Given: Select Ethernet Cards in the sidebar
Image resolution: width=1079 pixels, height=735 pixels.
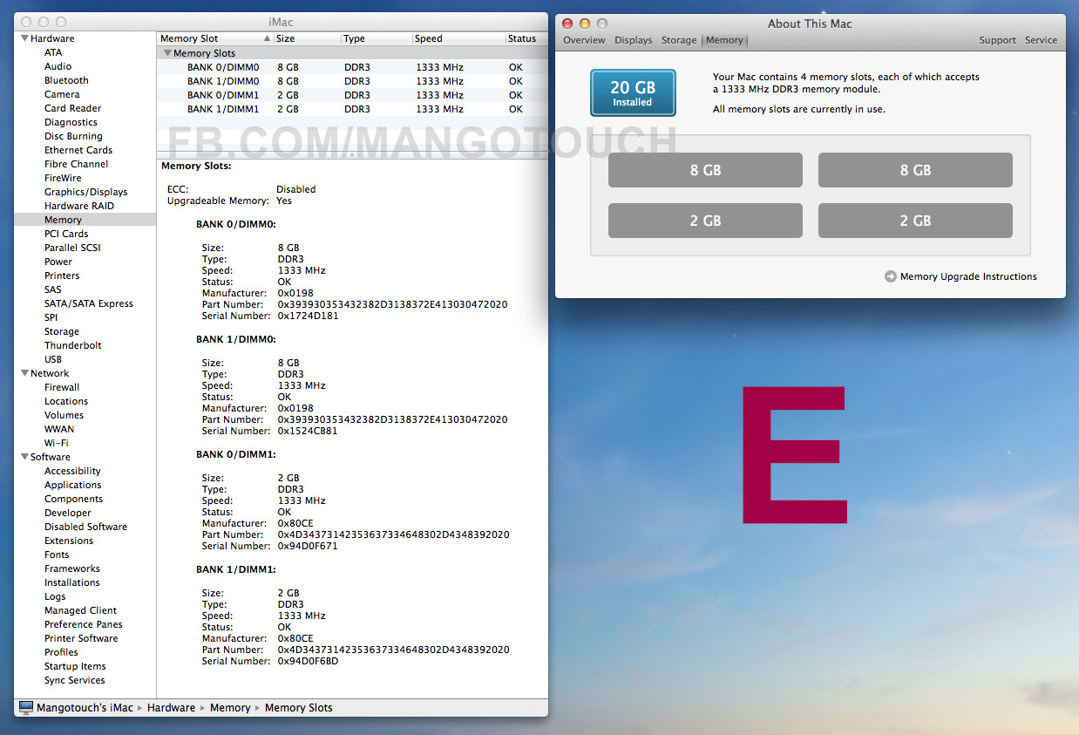Looking at the screenshot, I should point(78,150).
